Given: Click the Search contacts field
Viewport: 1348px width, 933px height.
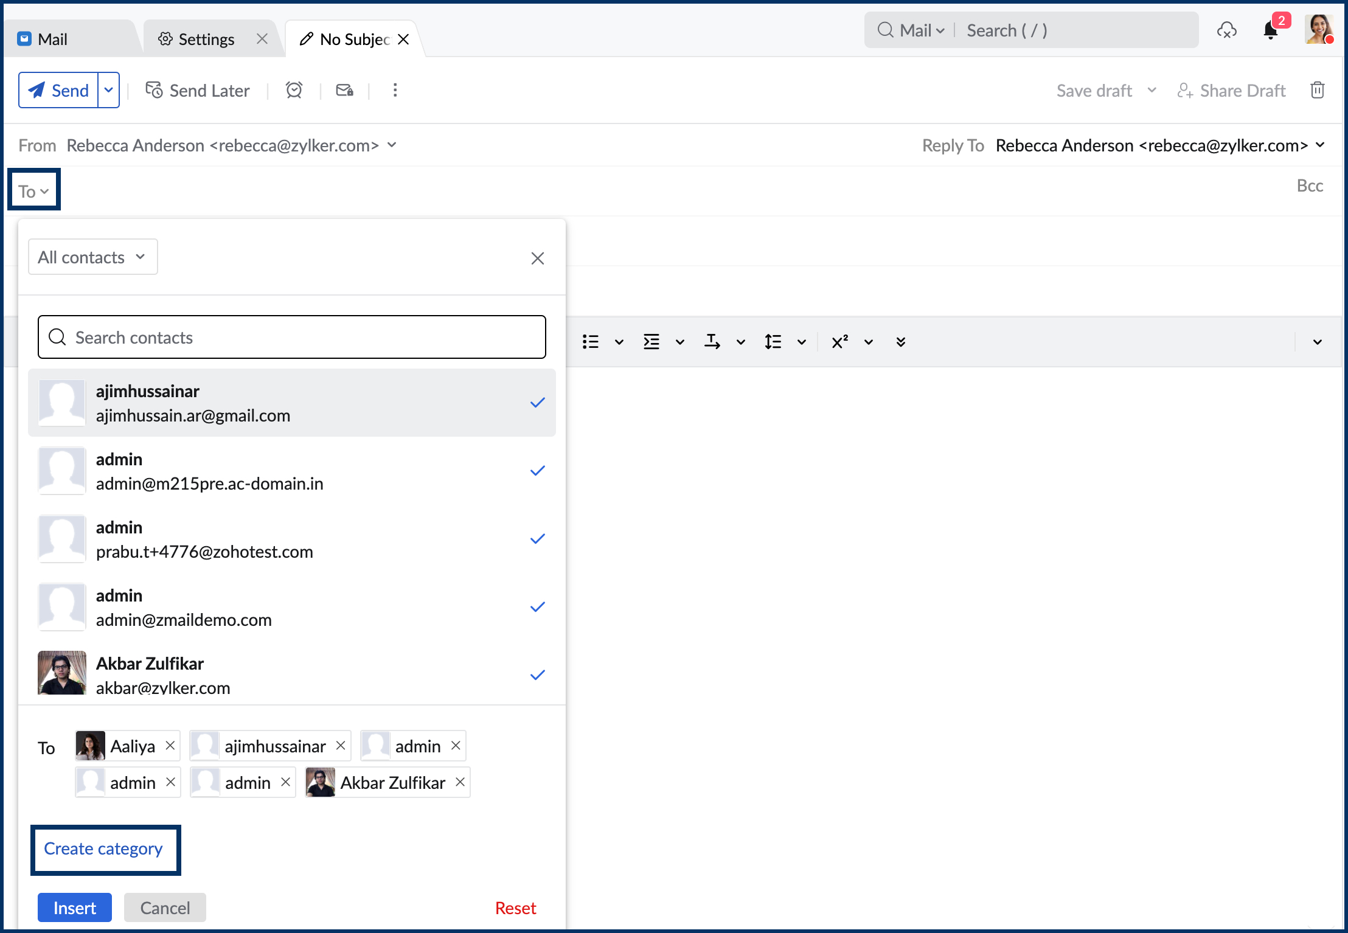Looking at the screenshot, I should [x=292, y=337].
